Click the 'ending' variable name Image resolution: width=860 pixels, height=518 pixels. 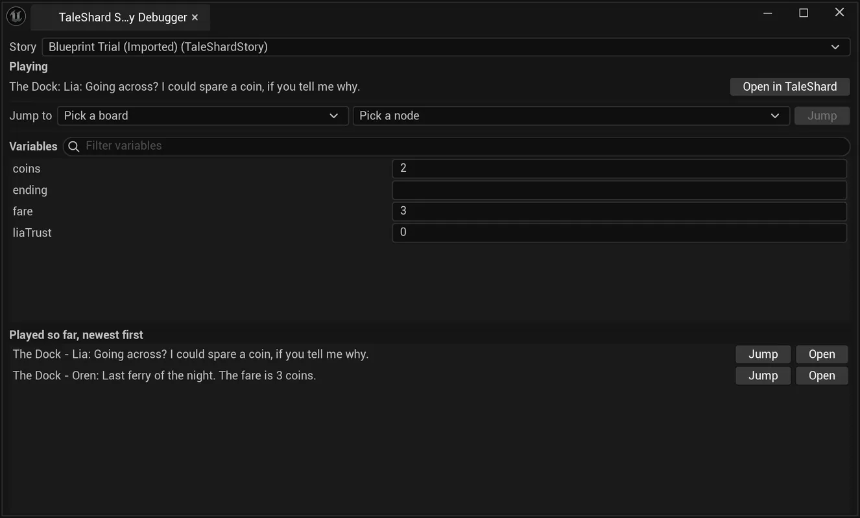pyautogui.click(x=30, y=190)
